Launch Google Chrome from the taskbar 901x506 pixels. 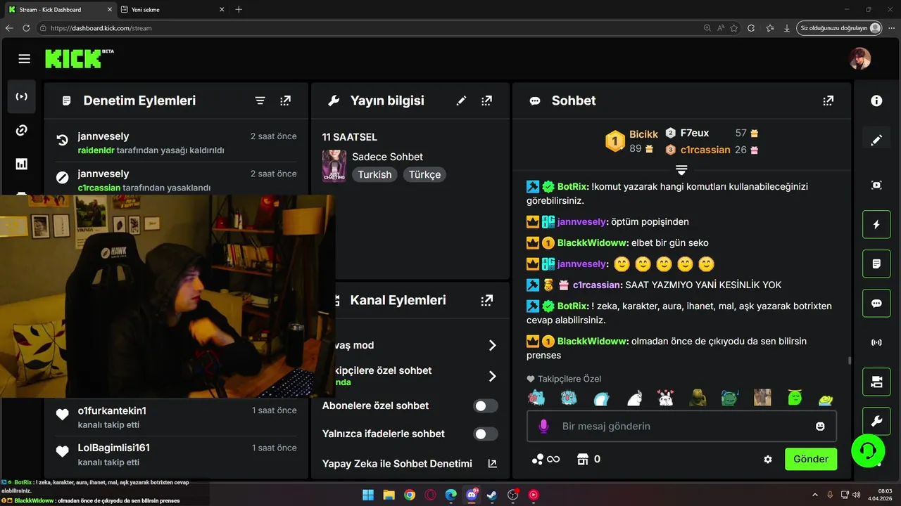point(410,495)
